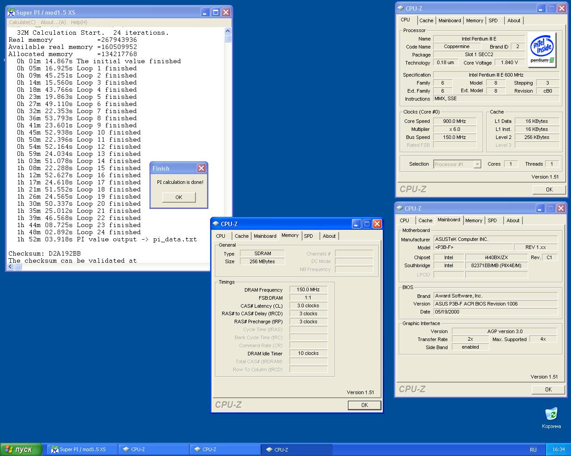The height and width of the screenshot is (456, 571).
Task: Select the first CPU-Z taskbar button
Action: (x=153, y=449)
